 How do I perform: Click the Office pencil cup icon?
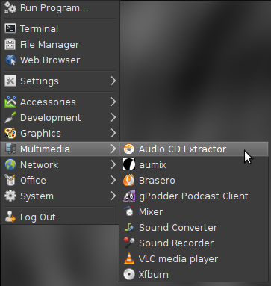pyautogui.click(x=10, y=180)
